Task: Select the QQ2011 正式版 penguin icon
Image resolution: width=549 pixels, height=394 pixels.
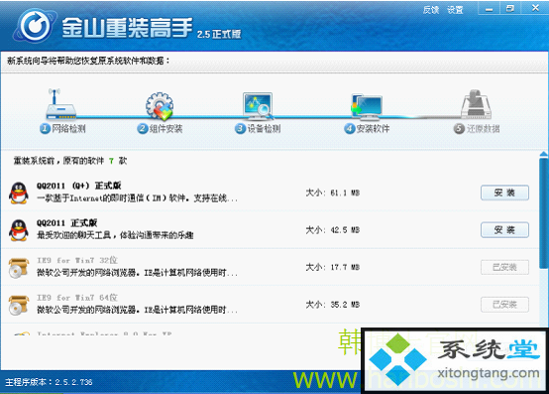Action: point(19,230)
